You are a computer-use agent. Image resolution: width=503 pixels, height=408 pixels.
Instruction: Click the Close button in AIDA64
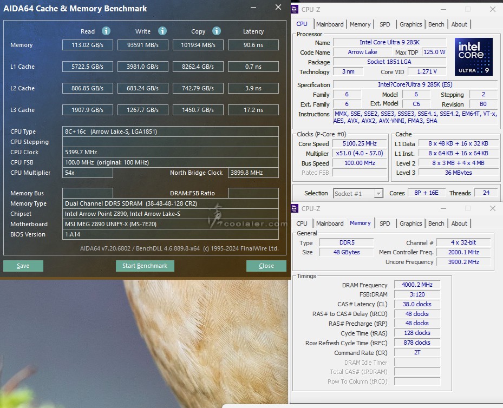click(266, 266)
